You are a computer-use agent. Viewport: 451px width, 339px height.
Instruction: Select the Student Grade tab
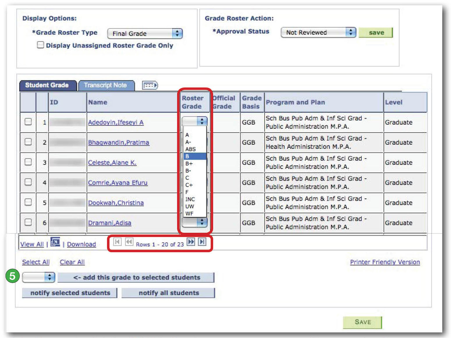point(47,85)
